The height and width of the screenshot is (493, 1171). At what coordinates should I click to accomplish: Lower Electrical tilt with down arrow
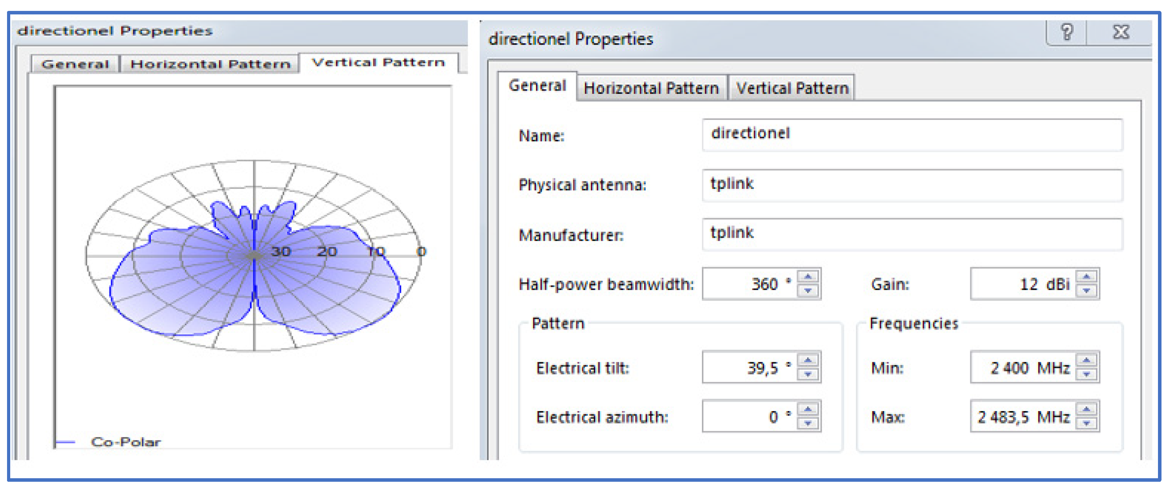click(x=808, y=374)
